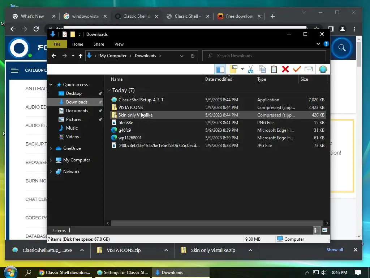Open recent locations dropdown in Explorer

73,56
